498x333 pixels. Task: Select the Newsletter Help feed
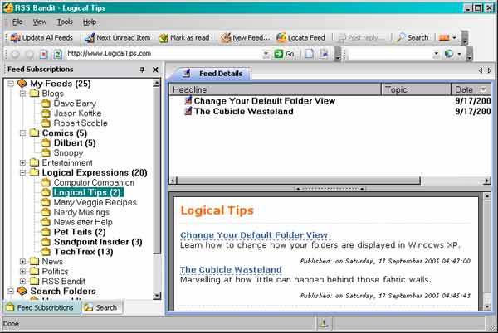(83, 222)
